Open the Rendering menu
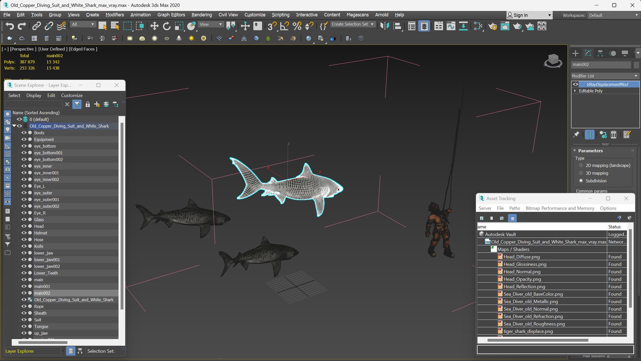Viewport: 641px width, 361px height. (201, 15)
